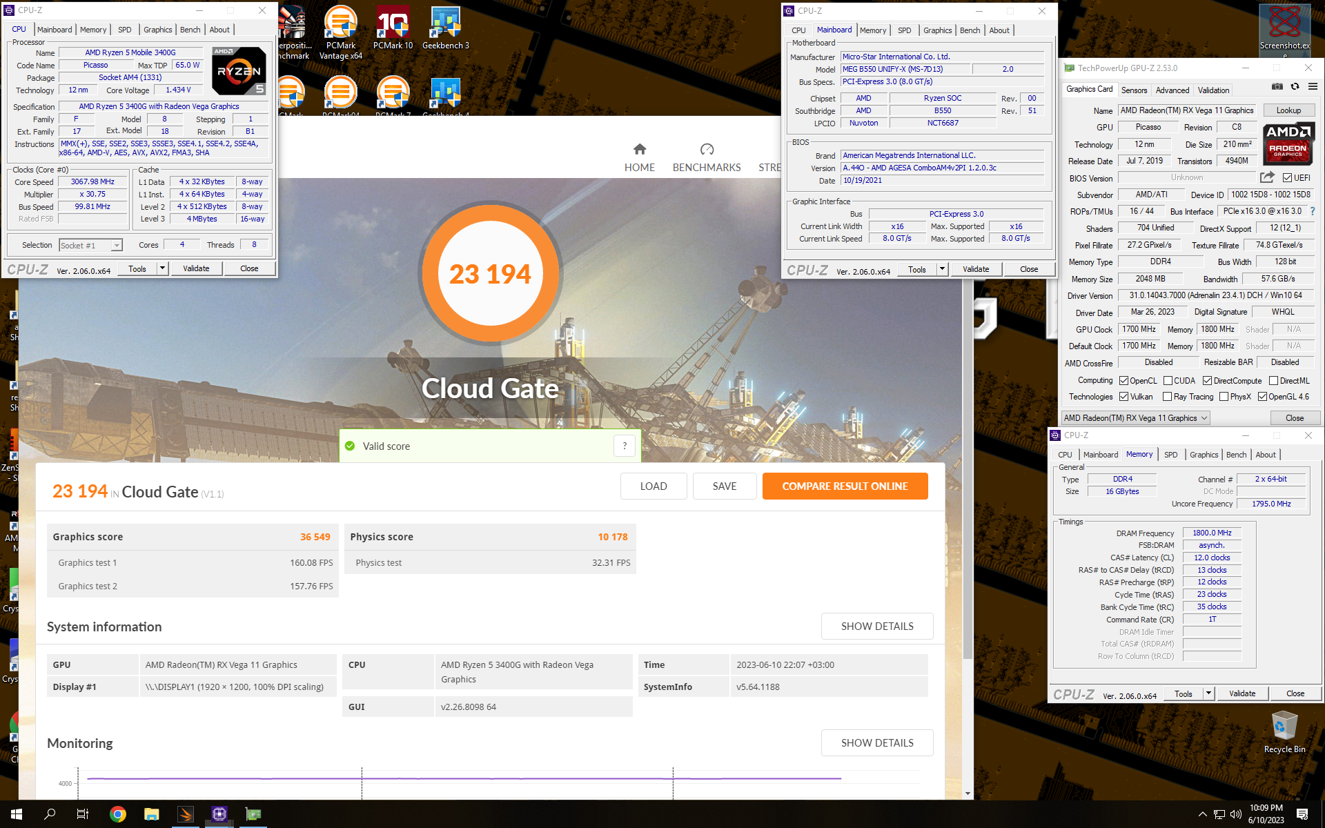
Task: Toggle the DirectCompute checkbox in GPU-Z
Action: (1207, 381)
